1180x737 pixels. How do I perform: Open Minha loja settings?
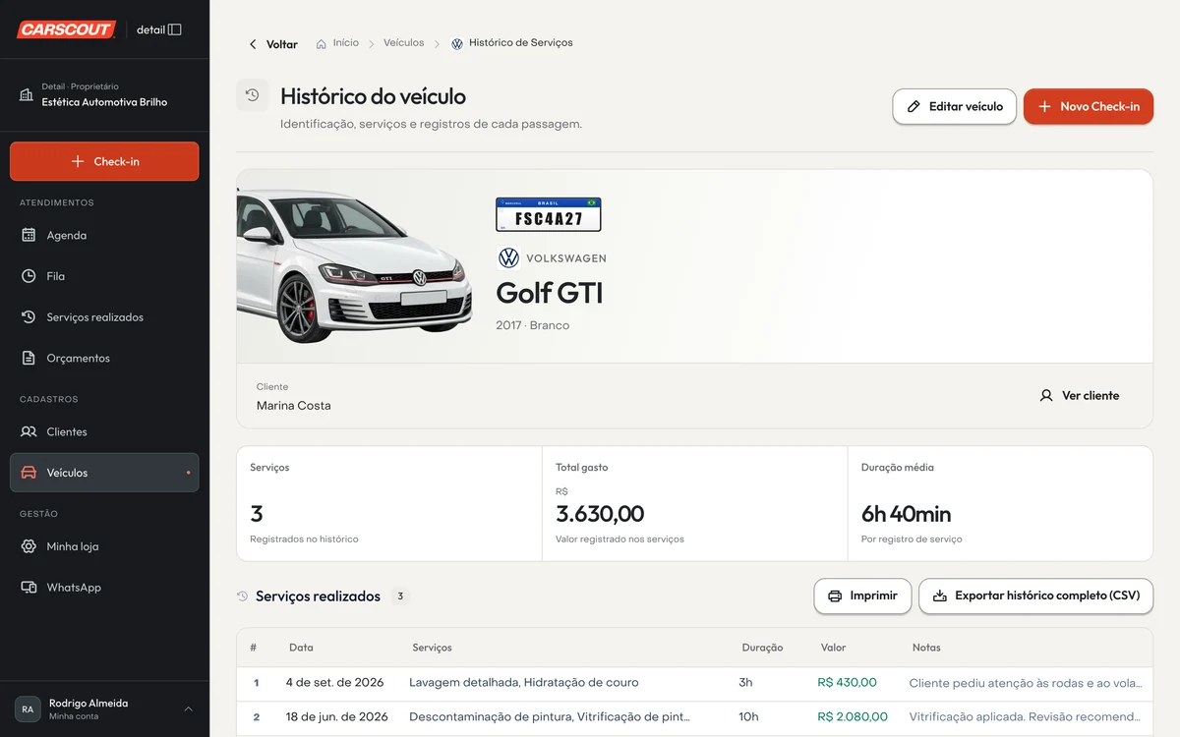coord(104,546)
